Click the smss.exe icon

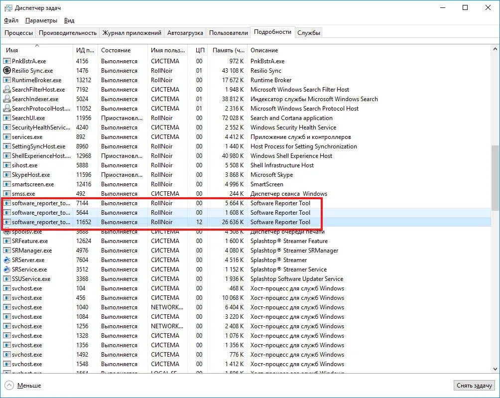(x=6, y=194)
